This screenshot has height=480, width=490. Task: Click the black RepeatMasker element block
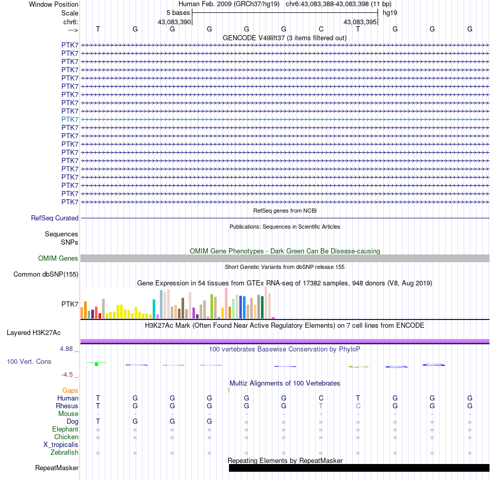pyautogui.click(x=359, y=468)
